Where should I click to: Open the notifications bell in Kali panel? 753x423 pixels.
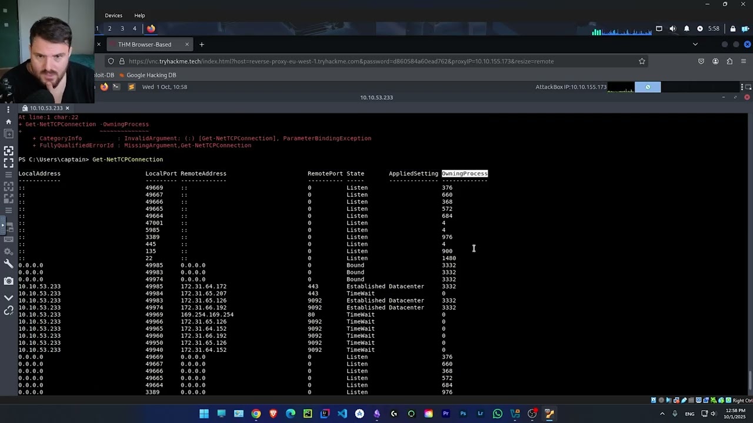click(687, 28)
